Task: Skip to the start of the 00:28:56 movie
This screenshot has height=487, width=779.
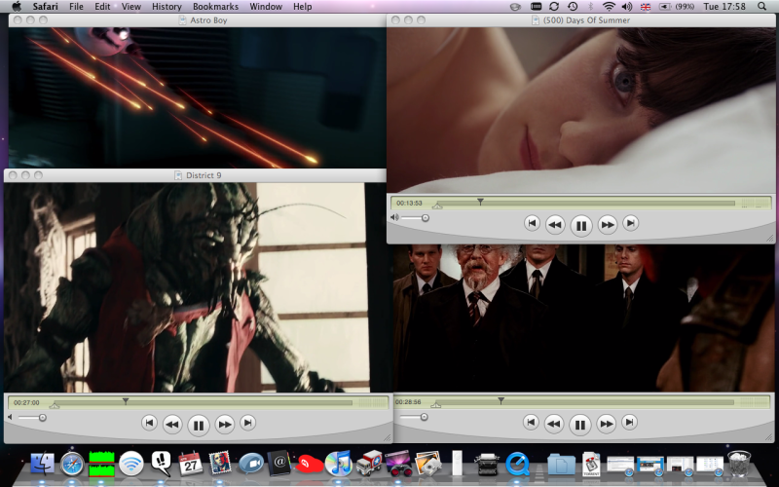Action: point(531,423)
